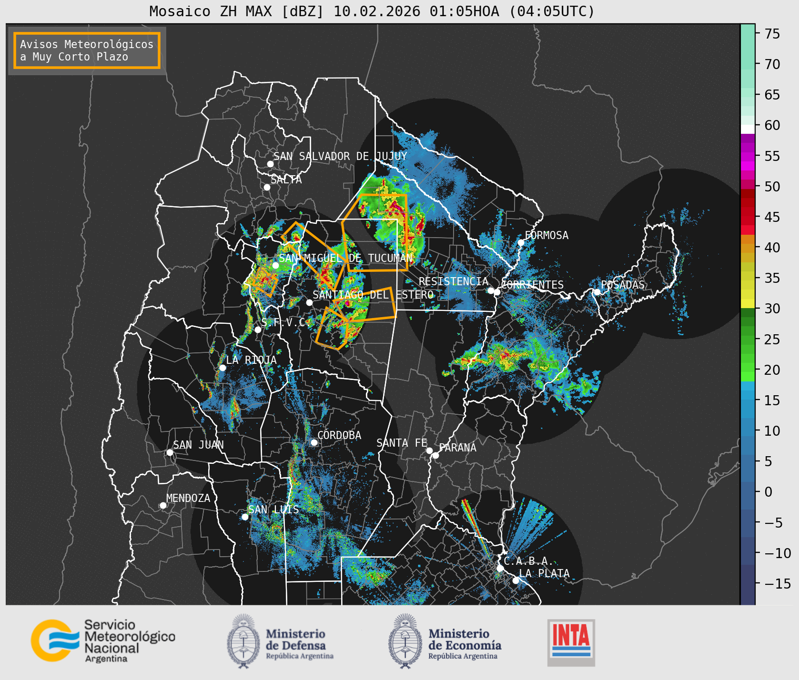Screen dimensions: 799x680
Task: Click the PARANÁ city marker dot
Action: 435,455
